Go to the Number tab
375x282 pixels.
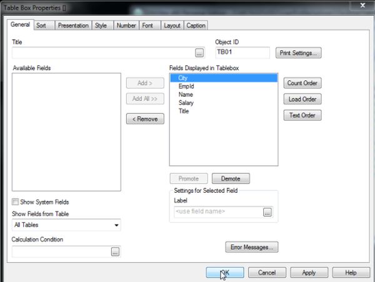(x=126, y=26)
